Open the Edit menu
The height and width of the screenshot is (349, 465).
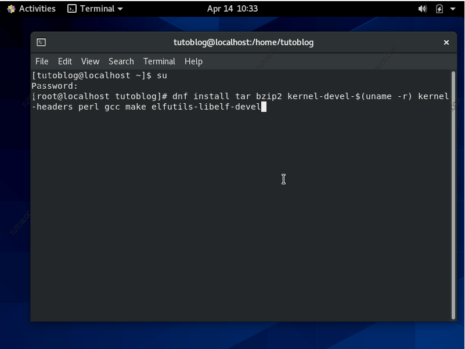tap(64, 61)
